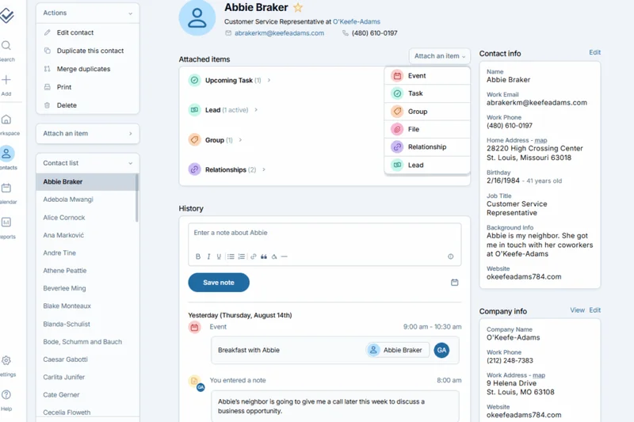Choose File from attach menu

(427, 129)
